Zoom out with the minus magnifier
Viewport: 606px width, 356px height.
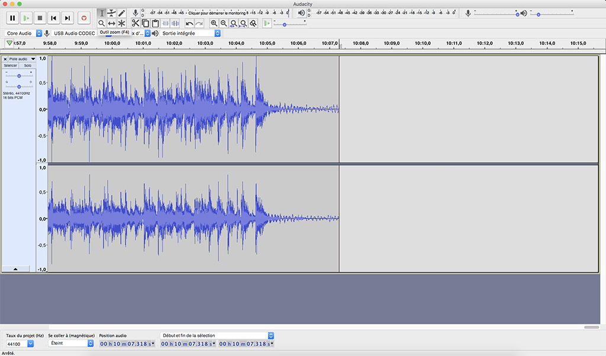pos(224,23)
